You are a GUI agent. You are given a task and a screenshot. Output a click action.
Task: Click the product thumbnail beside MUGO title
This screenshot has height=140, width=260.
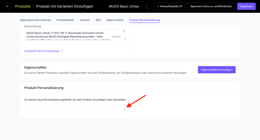point(147,6)
